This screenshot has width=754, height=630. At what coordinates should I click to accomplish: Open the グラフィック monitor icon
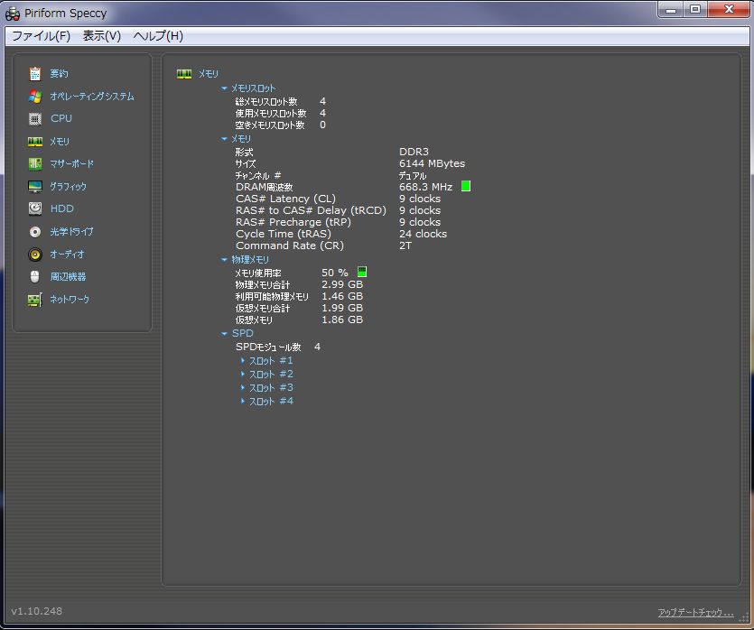coord(35,186)
